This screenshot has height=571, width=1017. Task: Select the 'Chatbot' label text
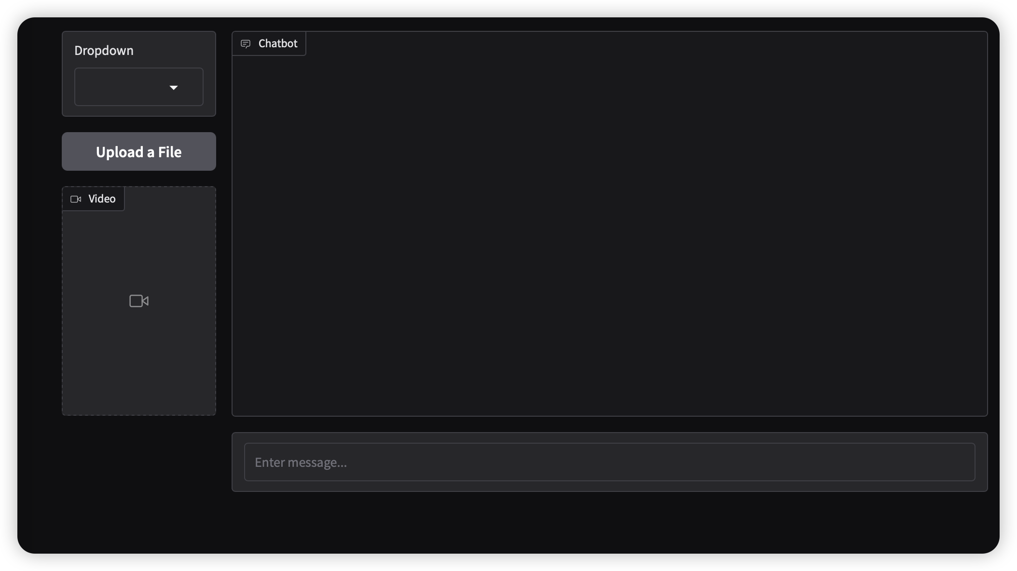278,43
